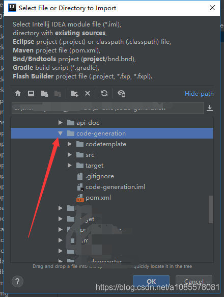This screenshot has height=297, width=224.
Task: Expand the target folder inside code-generation
Action: click(70, 166)
